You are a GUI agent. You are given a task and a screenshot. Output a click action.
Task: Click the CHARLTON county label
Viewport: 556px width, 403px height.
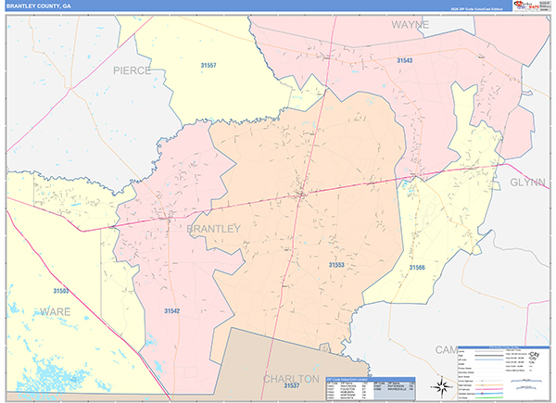[x=291, y=379]
